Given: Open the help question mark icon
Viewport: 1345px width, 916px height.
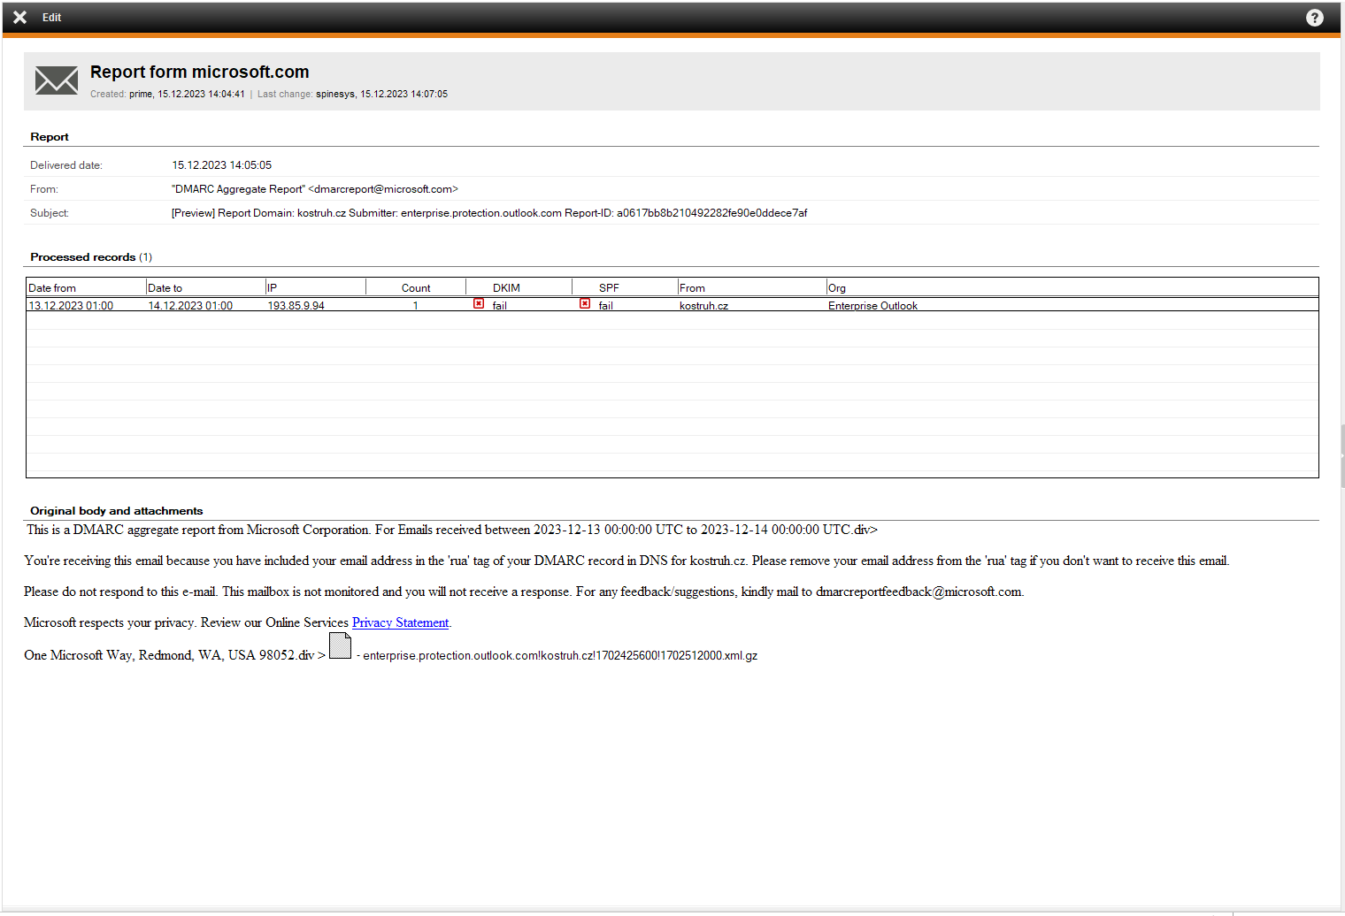Looking at the screenshot, I should tap(1315, 18).
